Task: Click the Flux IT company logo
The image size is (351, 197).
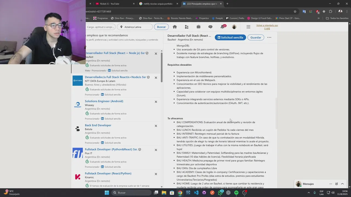Action: pos(78,153)
